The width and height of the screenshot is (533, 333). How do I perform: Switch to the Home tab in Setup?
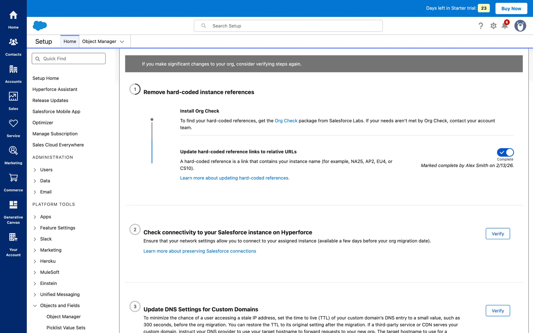pos(70,41)
